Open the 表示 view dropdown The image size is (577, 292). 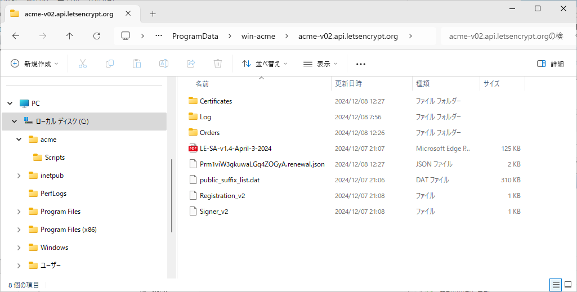tap(320, 64)
